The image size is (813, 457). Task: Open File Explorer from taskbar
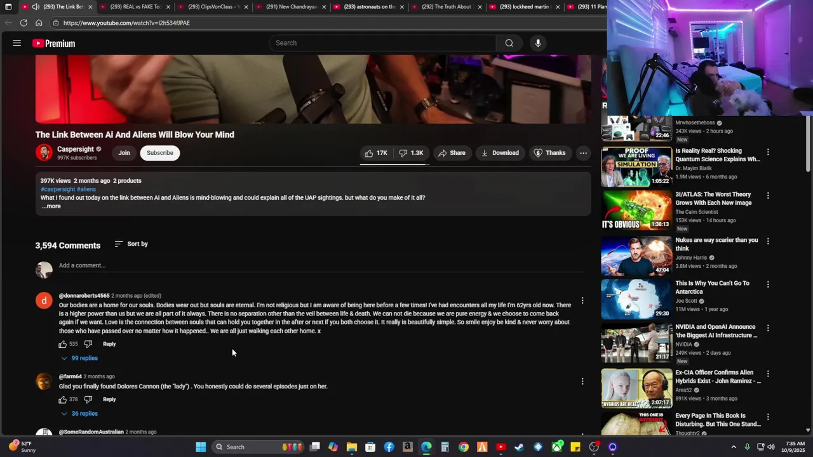[x=352, y=447]
